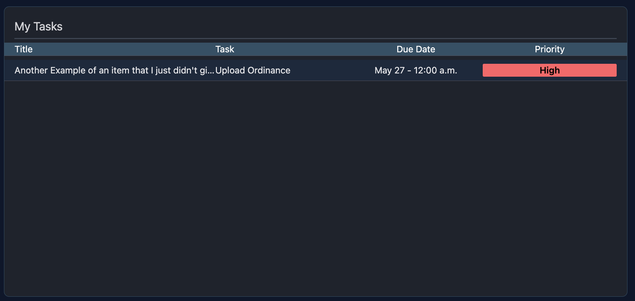Click the word 'Upload' in the task cell
Viewport: 635px width, 301px height.
click(230, 70)
